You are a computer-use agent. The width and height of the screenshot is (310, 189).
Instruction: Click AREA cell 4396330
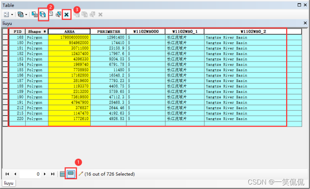[69, 59]
